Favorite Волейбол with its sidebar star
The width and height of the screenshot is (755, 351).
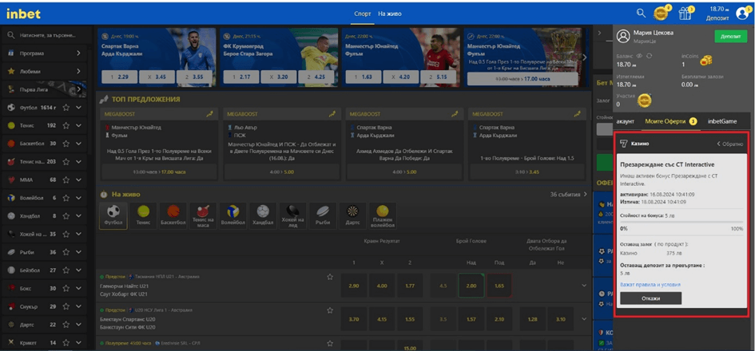point(66,198)
